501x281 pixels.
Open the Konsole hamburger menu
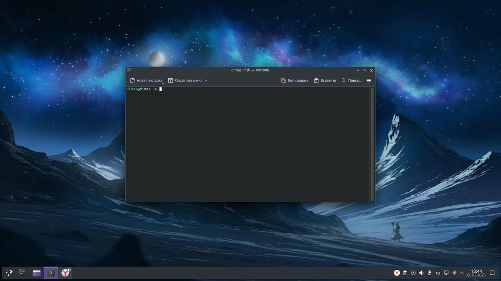(x=369, y=80)
